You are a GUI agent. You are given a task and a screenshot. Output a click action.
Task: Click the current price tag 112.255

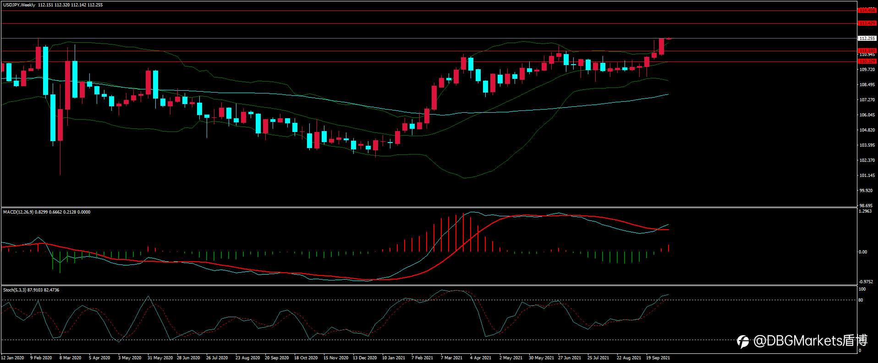click(867, 38)
